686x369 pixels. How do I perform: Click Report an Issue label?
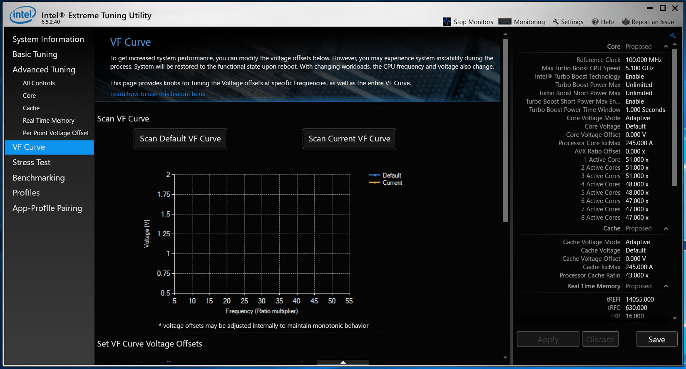click(x=653, y=22)
